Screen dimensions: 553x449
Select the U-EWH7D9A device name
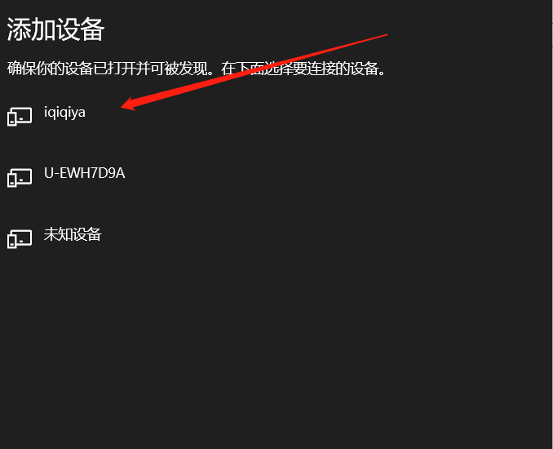coord(84,173)
